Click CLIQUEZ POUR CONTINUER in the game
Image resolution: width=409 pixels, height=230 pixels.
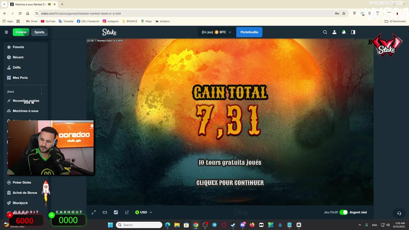[x=230, y=183]
